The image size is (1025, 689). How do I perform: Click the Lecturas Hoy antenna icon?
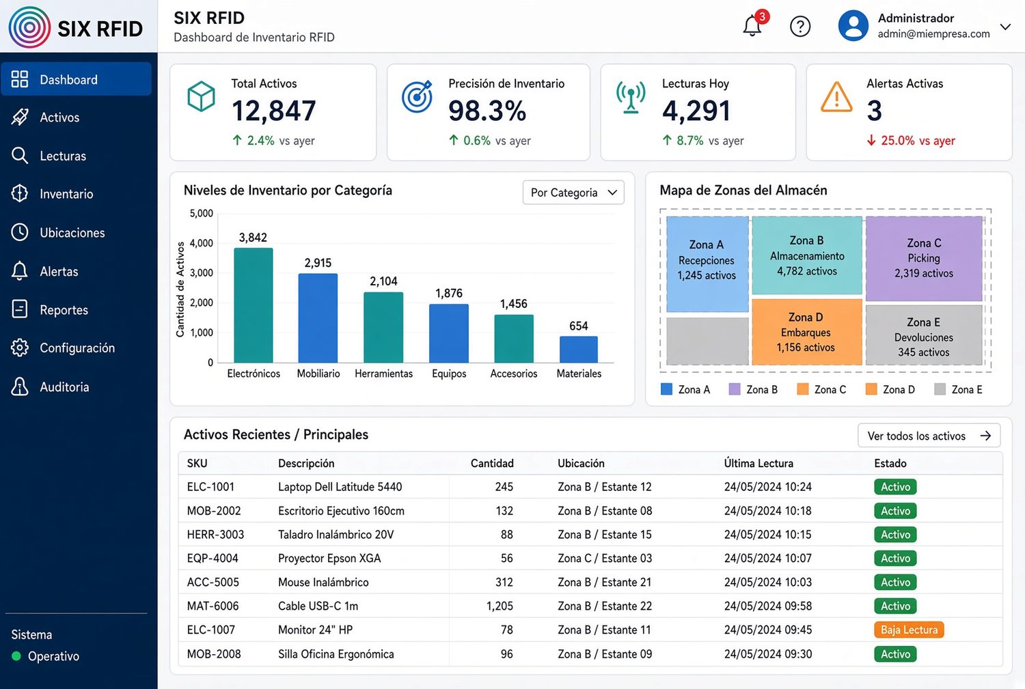click(x=631, y=97)
